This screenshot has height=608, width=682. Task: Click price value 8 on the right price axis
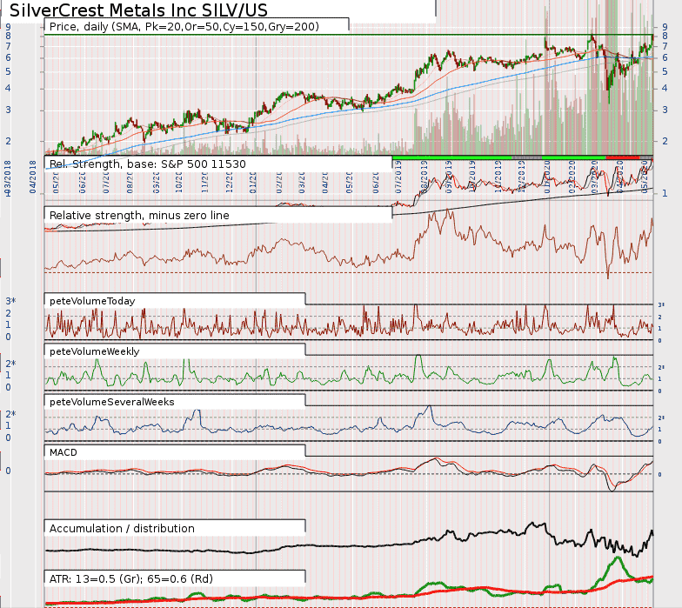tap(665, 37)
